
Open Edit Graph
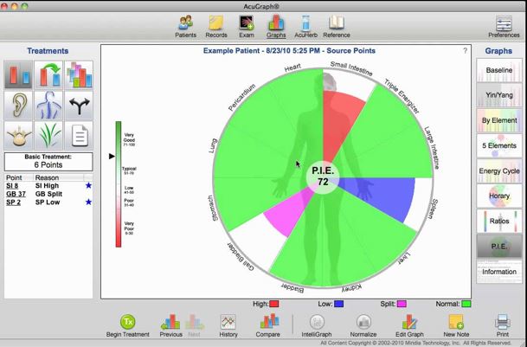coord(409,326)
